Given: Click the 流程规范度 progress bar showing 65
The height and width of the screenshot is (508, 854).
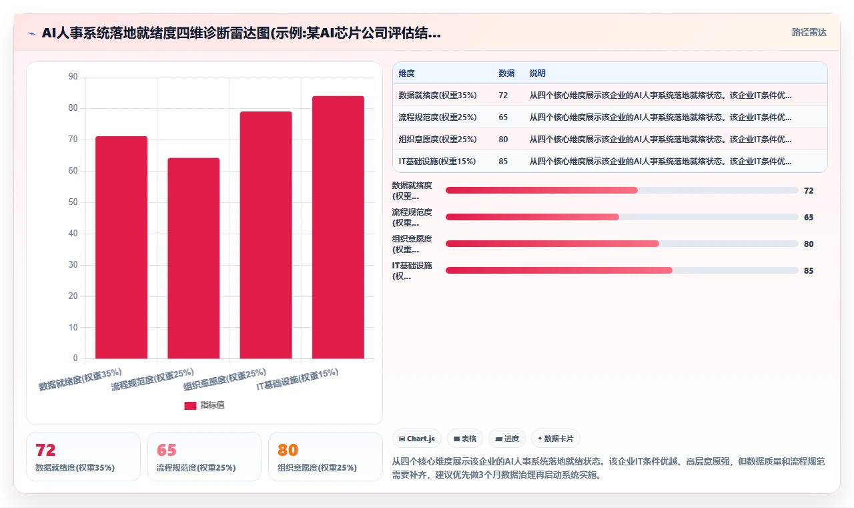Looking at the screenshot, I should pos(622,217).
